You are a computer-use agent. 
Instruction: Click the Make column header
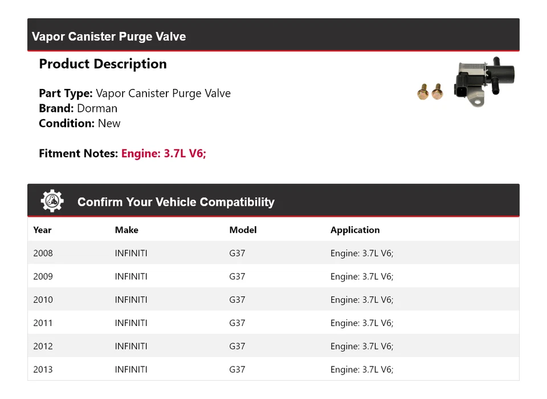(x=126, y=230)
